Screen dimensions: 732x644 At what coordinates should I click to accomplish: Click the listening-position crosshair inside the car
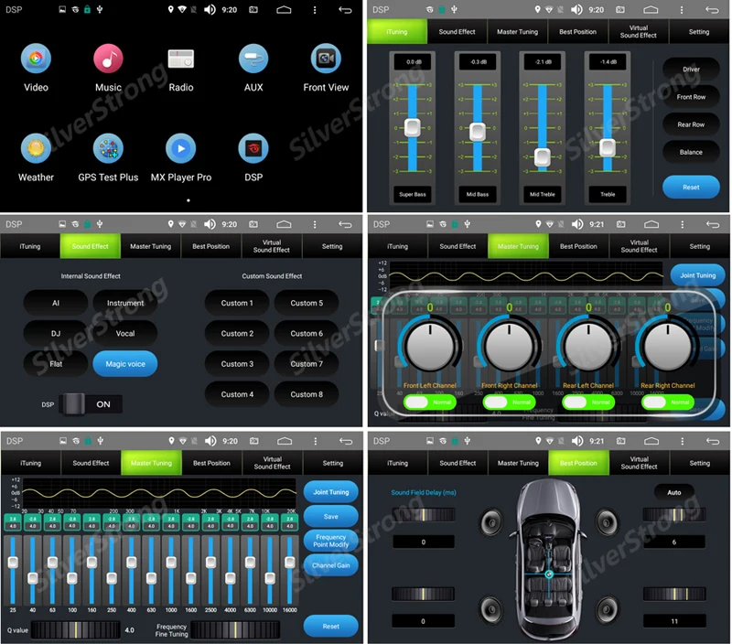[550, 574]
